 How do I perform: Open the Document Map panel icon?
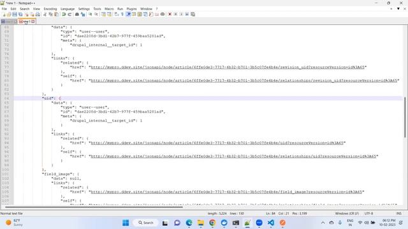[140, 14]
